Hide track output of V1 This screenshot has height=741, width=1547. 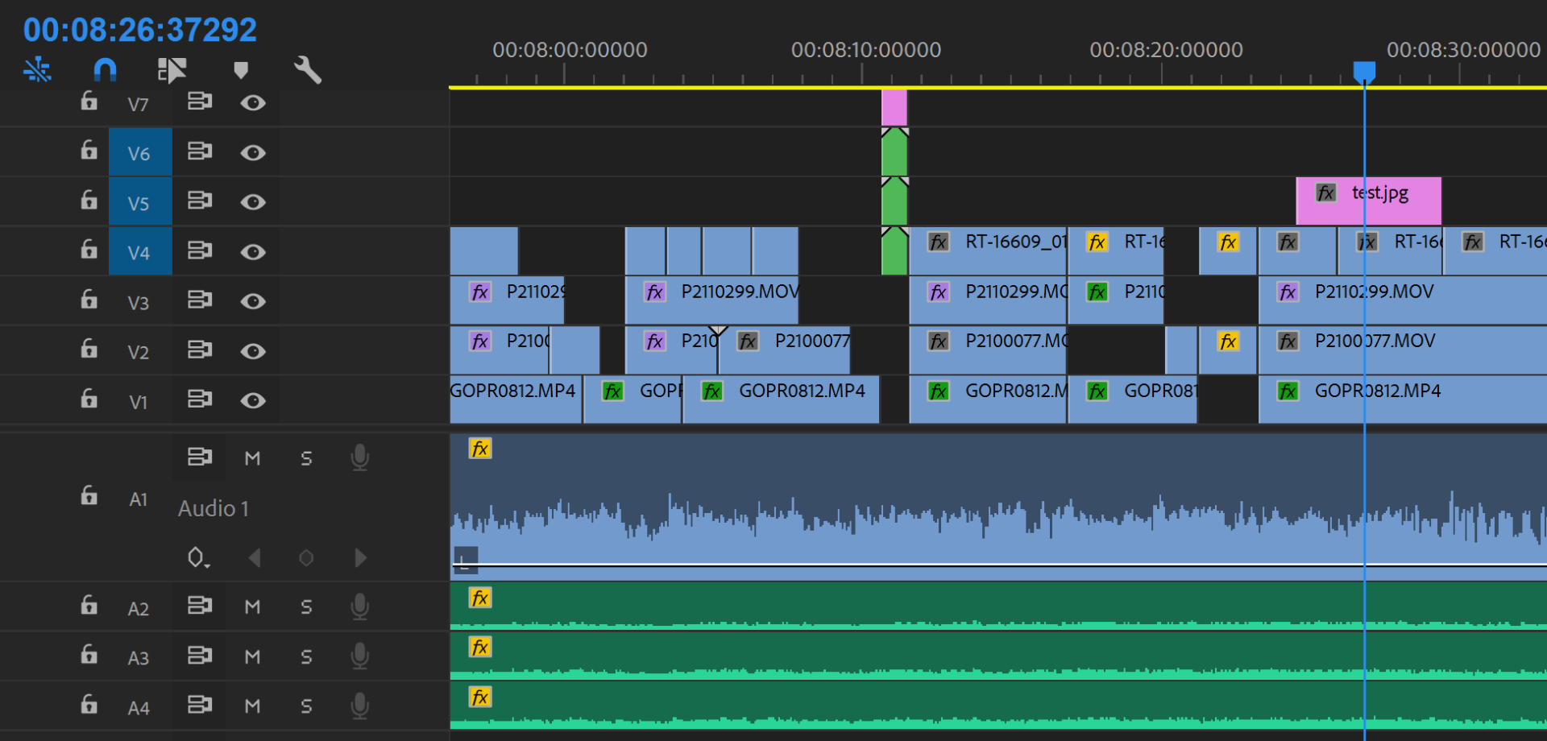coord(253,400)
